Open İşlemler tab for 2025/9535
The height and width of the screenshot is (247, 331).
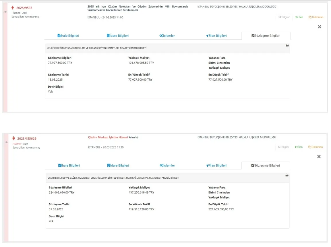[167, 36]
